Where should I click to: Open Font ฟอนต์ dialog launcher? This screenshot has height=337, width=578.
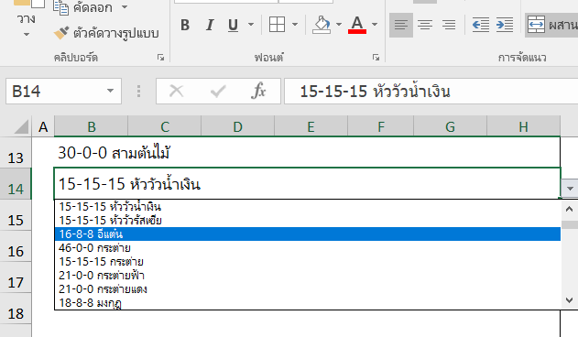376,58
